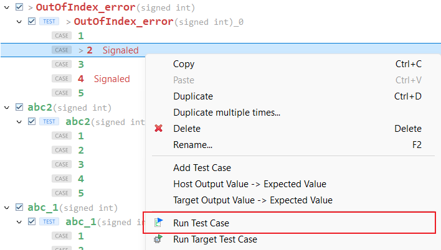Choose Duplicate multiple times... from menu

[227, 113]
